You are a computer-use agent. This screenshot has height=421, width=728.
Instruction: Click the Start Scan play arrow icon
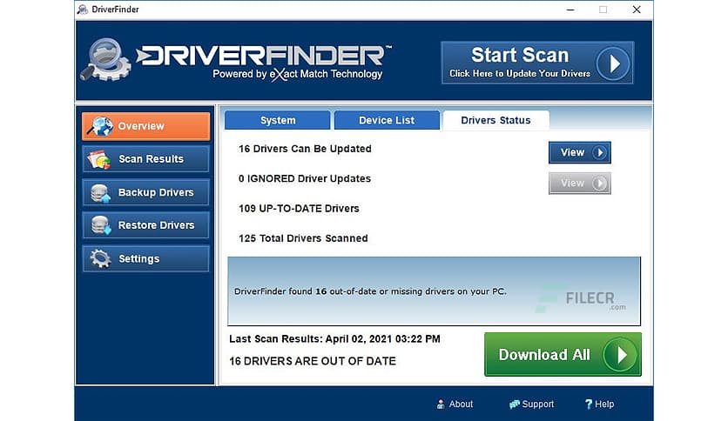pos(613,63)
